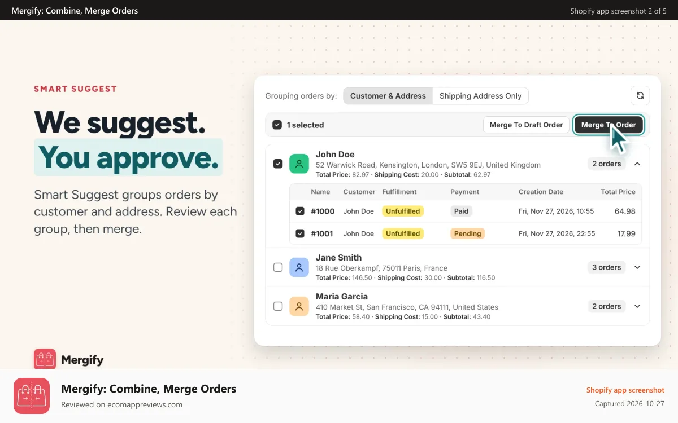Click John Doe's green avatar icon
This screenshot has height=423, width=678.
[299, 164]
